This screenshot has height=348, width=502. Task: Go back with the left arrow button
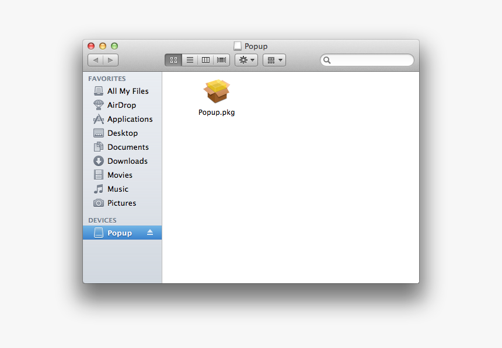pos(95,60)
